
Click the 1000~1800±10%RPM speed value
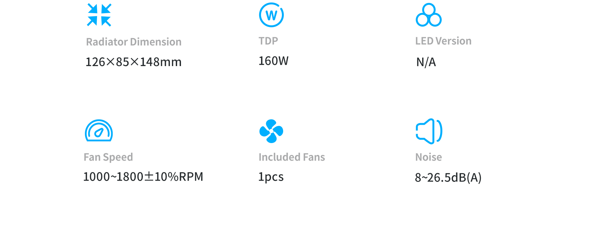pyautogui.click(x=143, y=177)
